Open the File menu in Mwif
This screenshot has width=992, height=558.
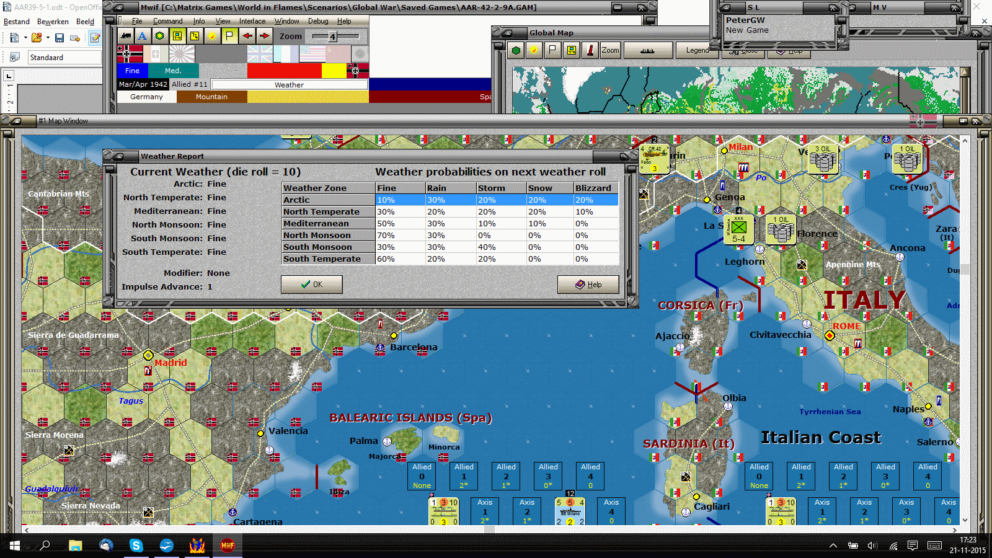tap(137, 21)
